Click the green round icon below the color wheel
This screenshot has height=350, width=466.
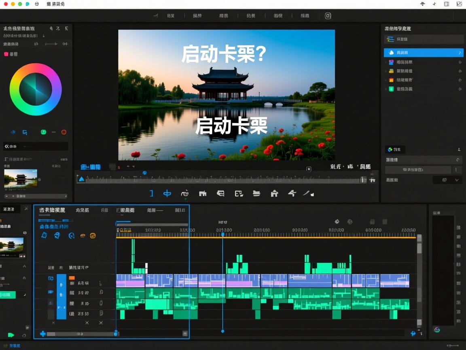point(43,132)
